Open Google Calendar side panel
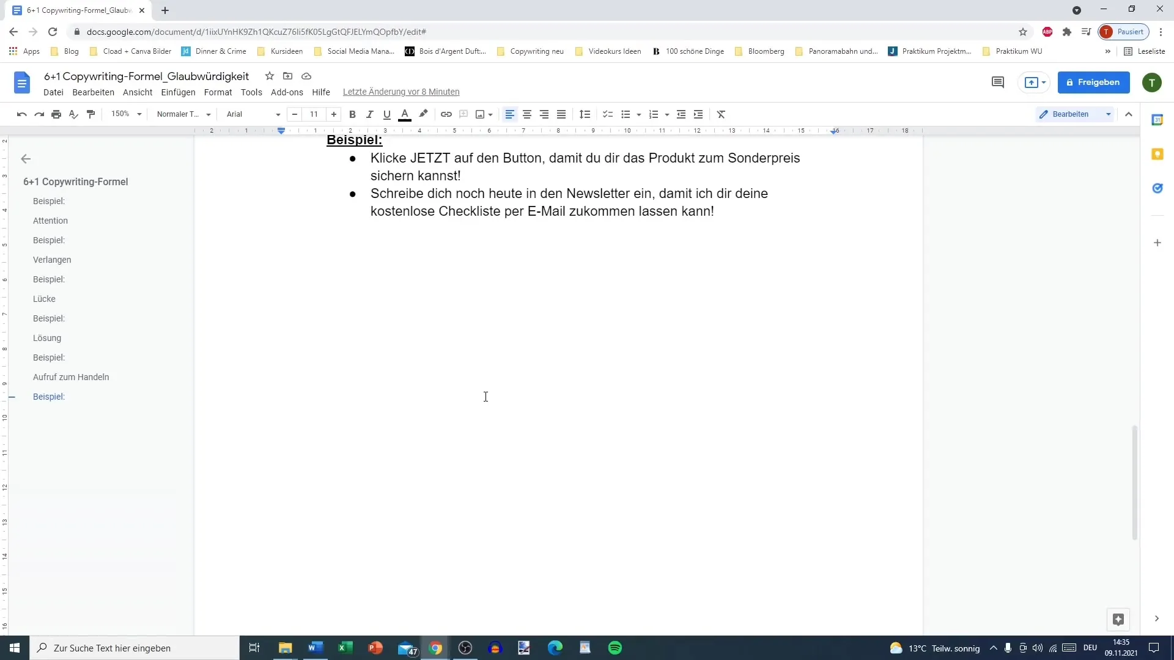Screen dimensions: 1174x660 [1157, 120]
